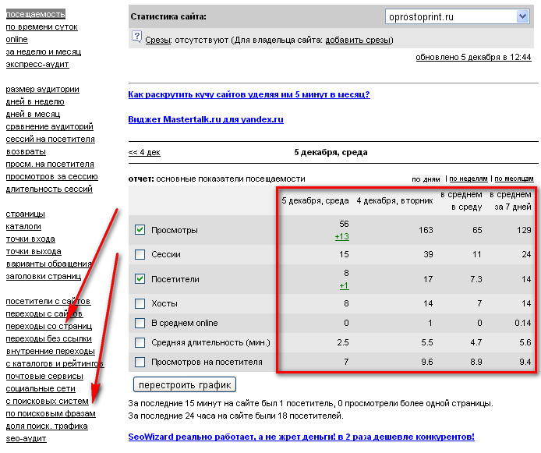
Task: Open the возвраты sidebar link
Action: point(26,152)
